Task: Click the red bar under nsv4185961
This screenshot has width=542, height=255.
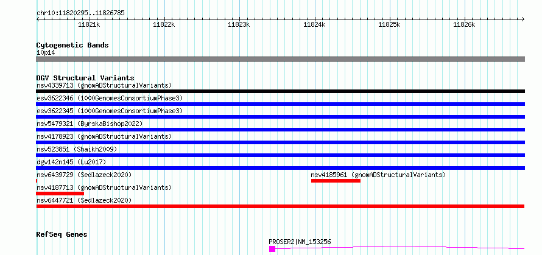Action: coord(336,181)
